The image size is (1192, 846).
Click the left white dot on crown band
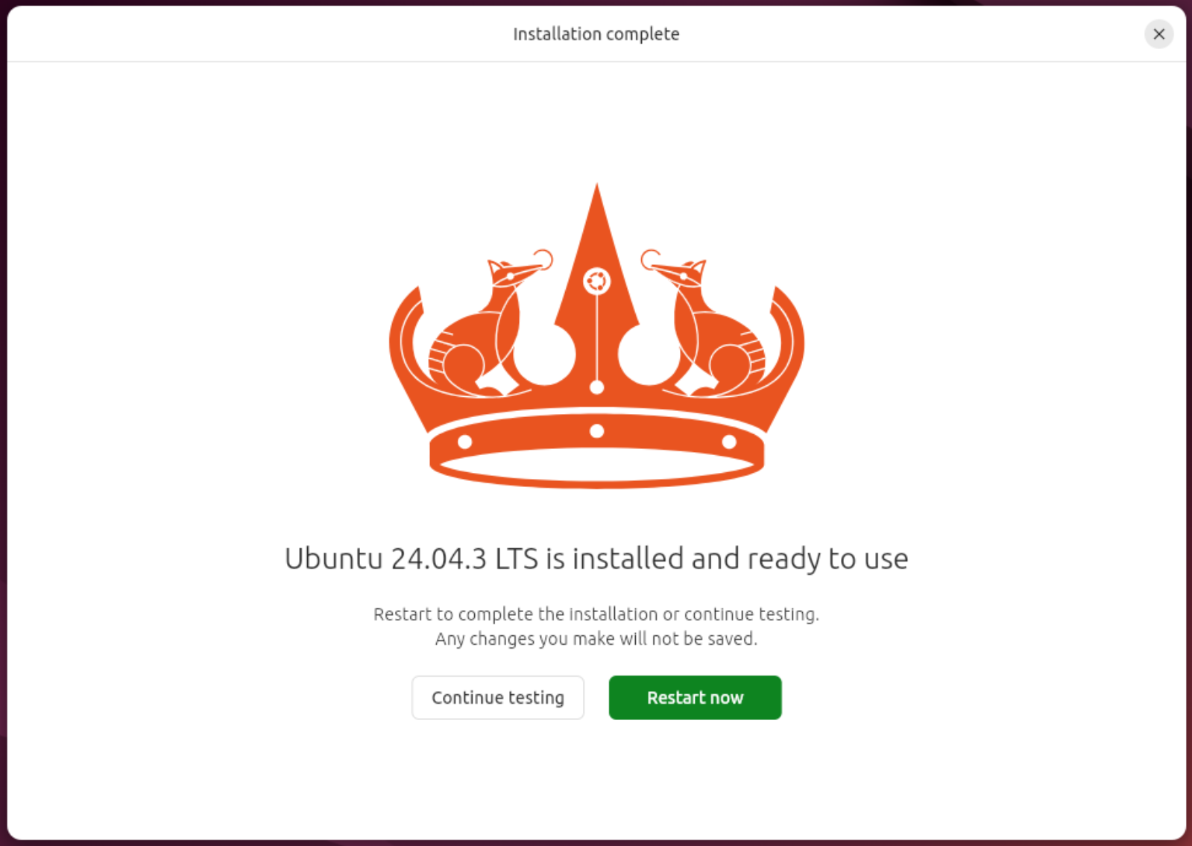(x=464, y=442)
